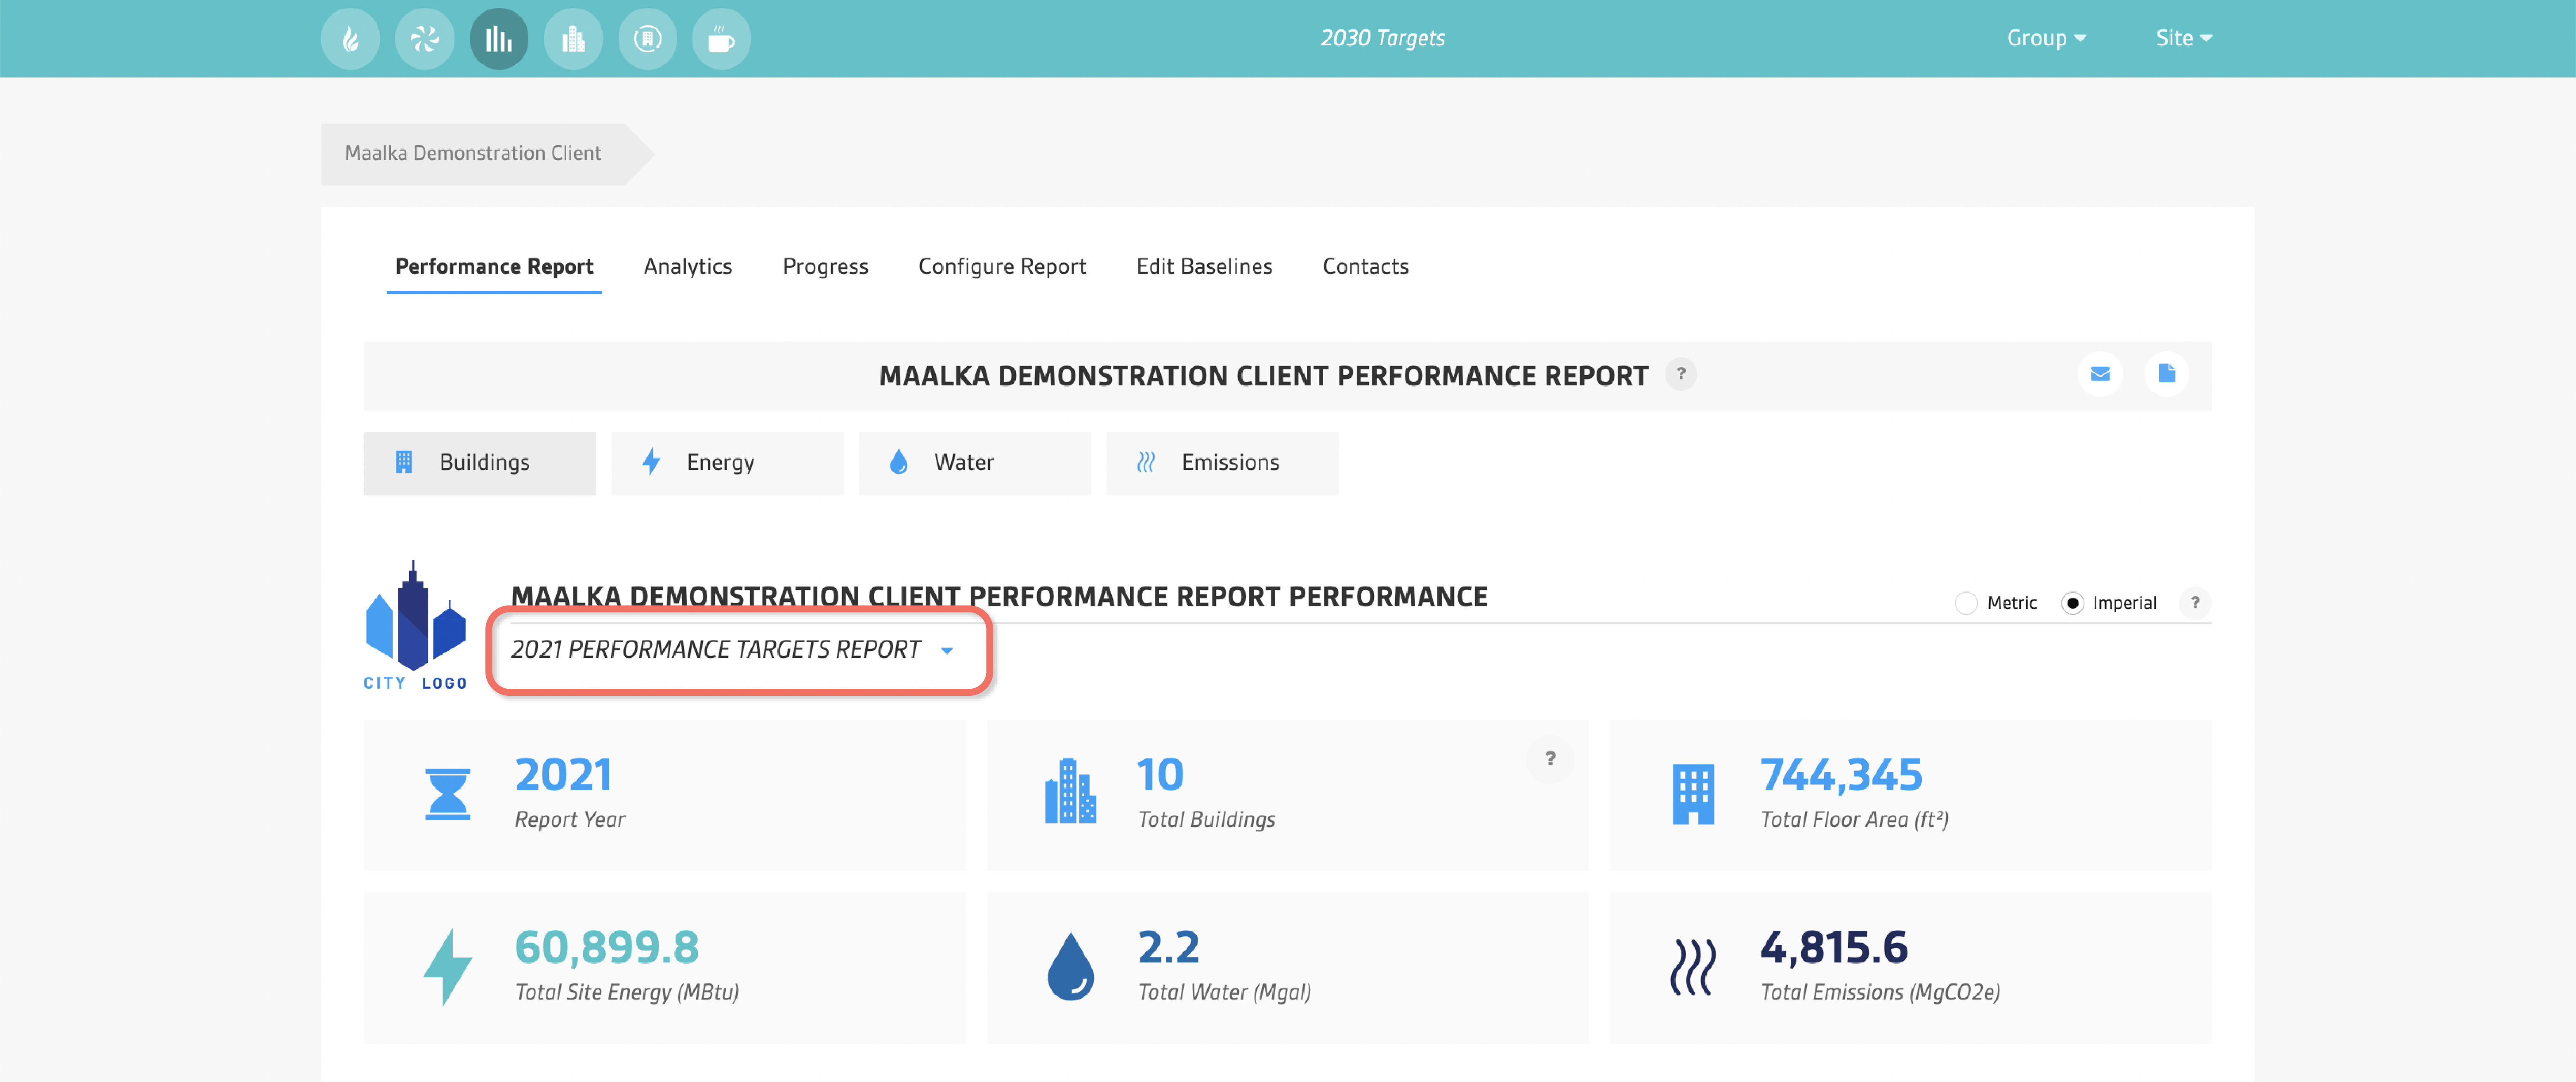Export report using the document icon
This screenshot has width=2576, height=1082.
click(x=2166, y=374)
